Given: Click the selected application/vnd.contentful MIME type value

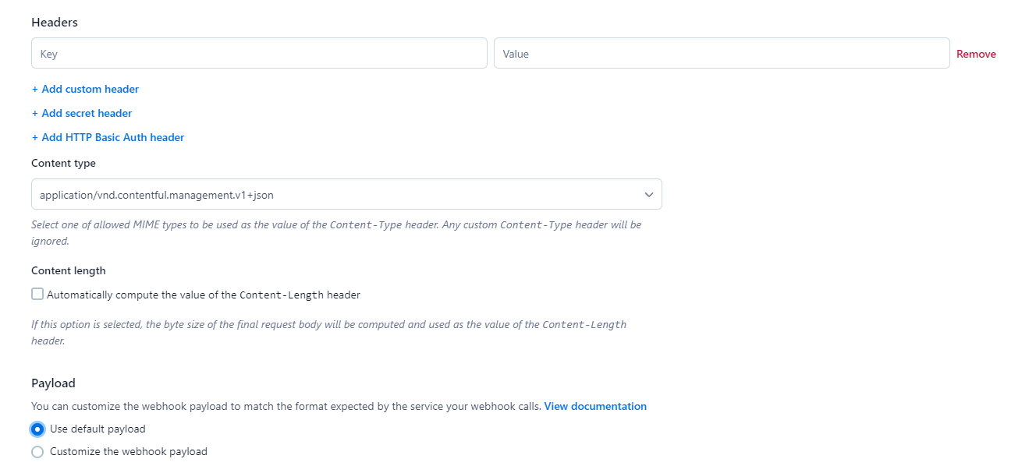Looking at the screenshot, I should [x=154, y=194].
